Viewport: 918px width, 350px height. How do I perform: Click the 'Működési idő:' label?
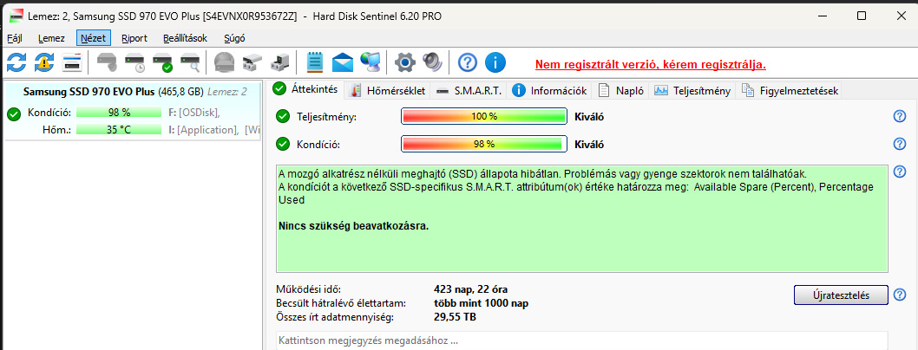308,289
